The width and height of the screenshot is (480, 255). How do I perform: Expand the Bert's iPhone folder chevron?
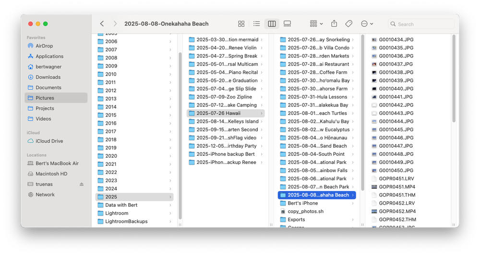pos(353,203)
